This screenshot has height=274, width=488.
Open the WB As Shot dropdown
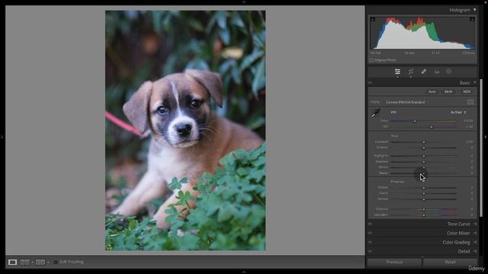pos(458,112)
